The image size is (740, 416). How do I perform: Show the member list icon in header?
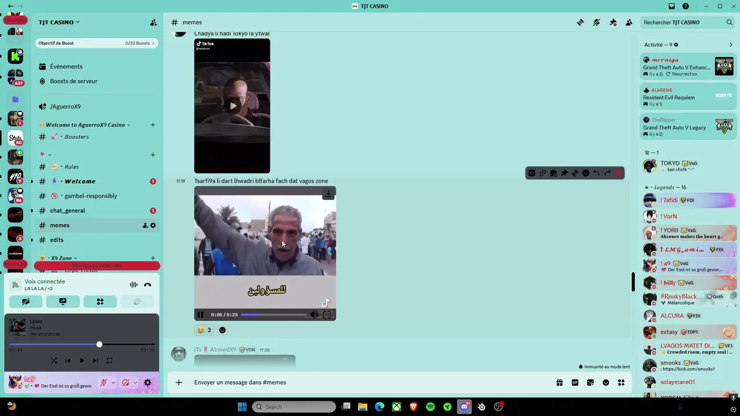point(629,23)
